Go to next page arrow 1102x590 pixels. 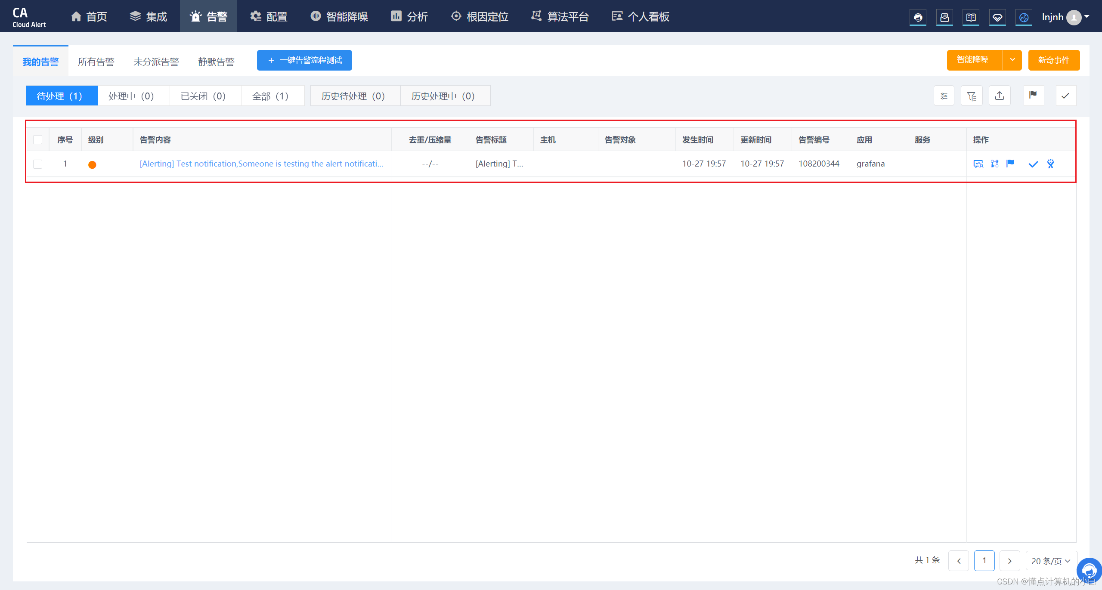coord(1010,561)
